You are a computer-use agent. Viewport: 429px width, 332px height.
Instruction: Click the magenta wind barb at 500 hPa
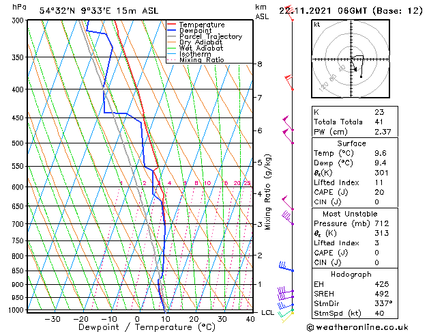point(288,137)
